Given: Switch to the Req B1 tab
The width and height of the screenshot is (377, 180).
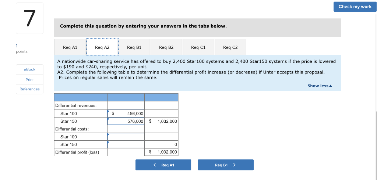Looking at the screenshot, I should pyautogui.click(x=134, y=47).
